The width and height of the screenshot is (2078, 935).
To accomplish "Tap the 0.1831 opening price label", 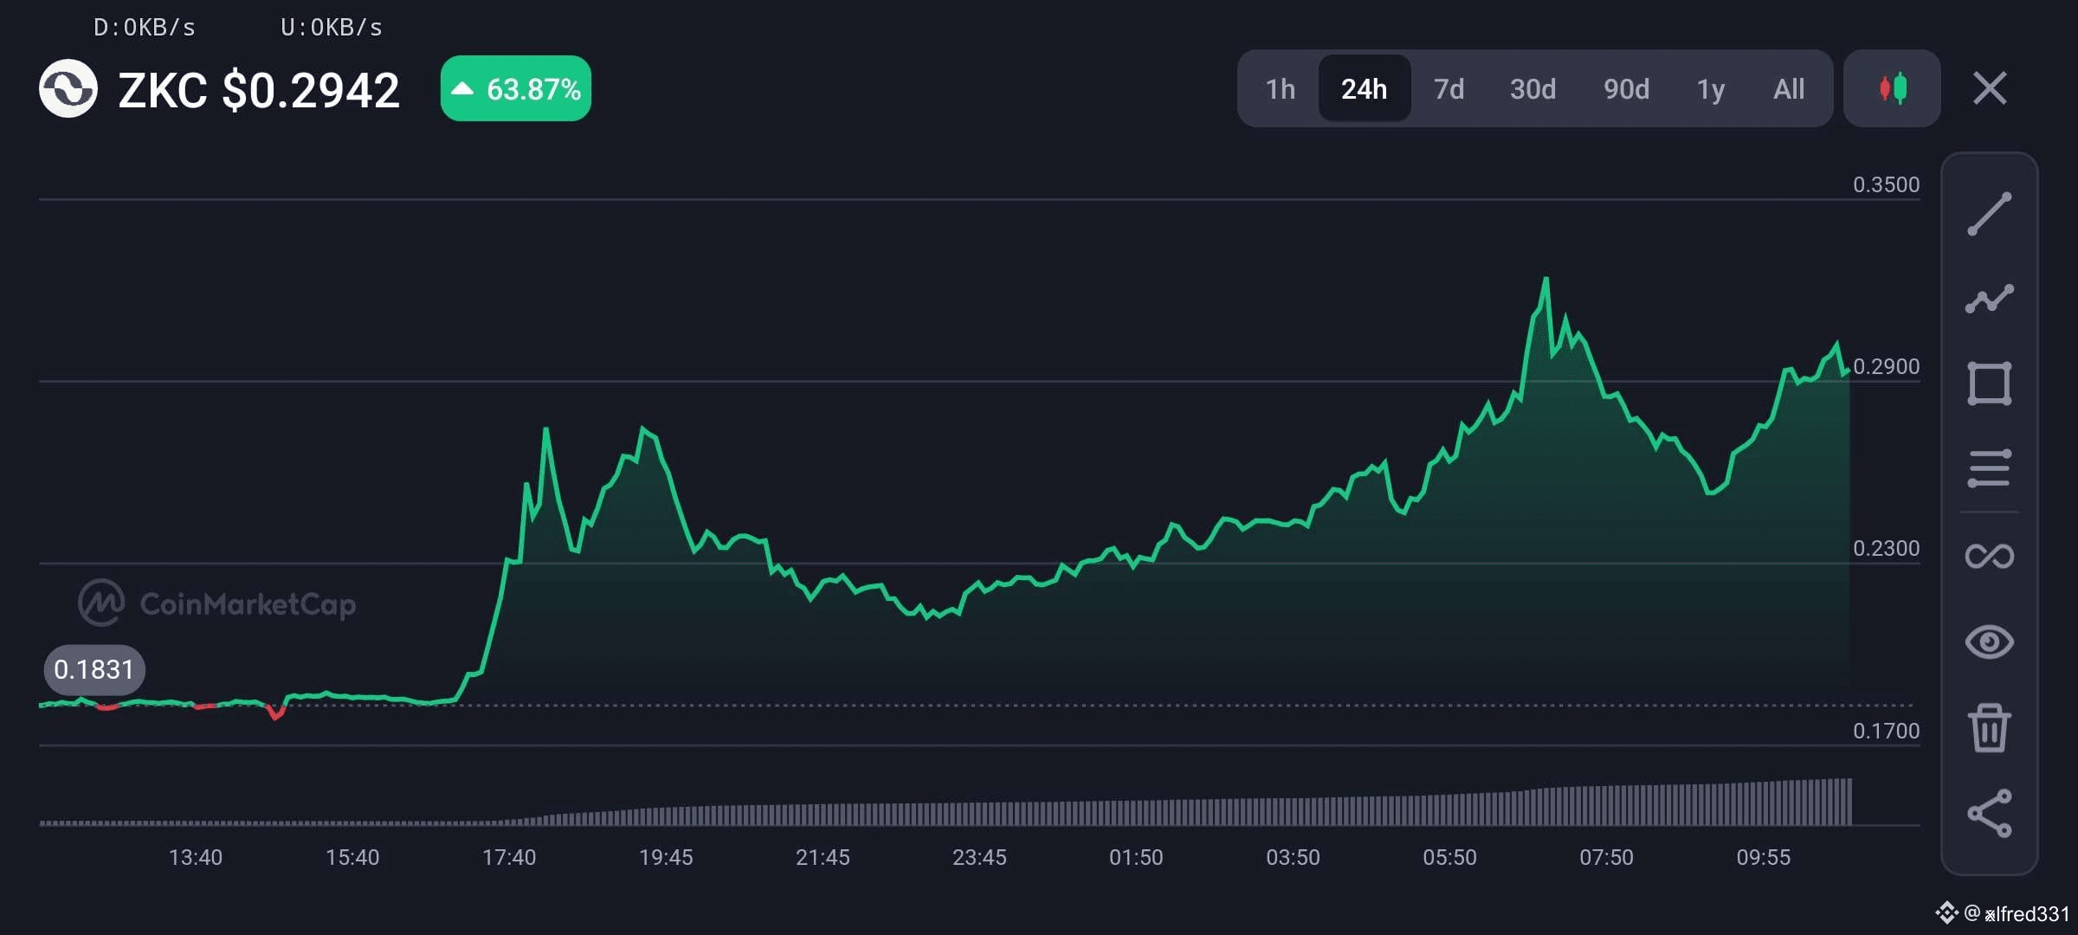I will tap(94, 669).
